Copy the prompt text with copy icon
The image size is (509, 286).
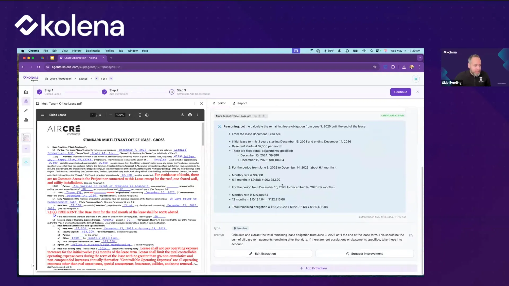411,235
